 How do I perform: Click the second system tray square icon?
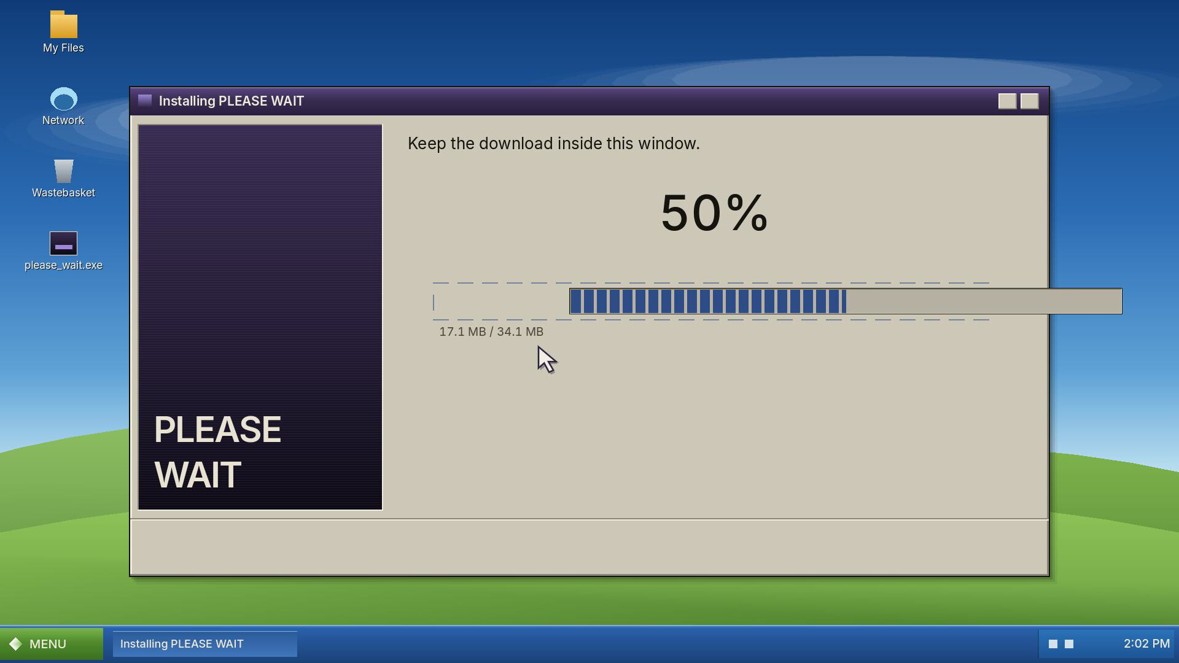(x=1069, y=644)
